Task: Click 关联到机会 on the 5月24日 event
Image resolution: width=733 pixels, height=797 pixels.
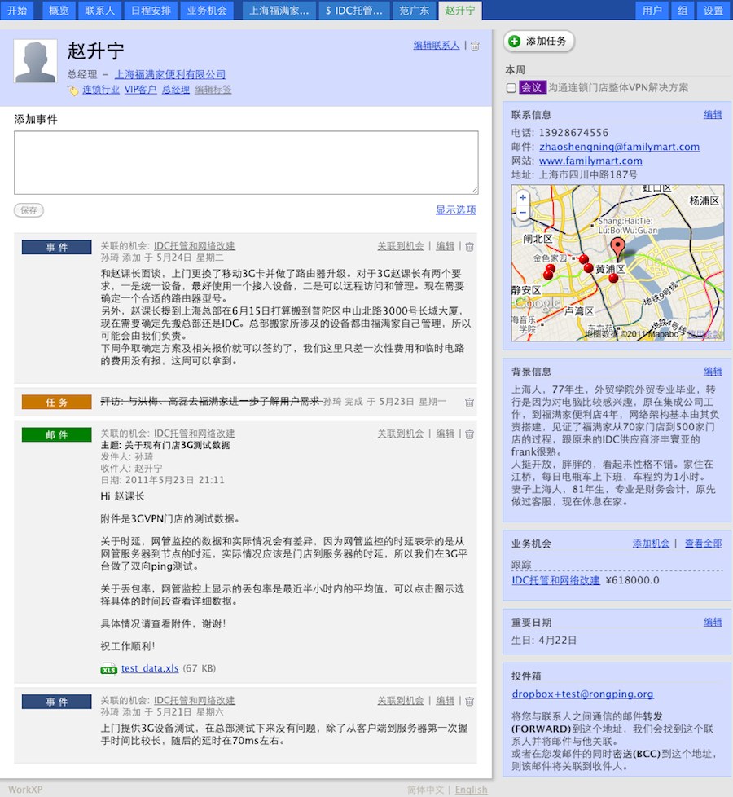Action: [x=400, y=246]
